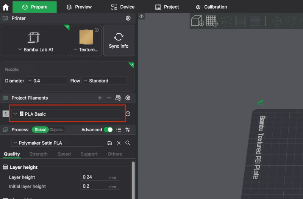Search process settings
The width and height of the screenshot is (303, 199).
[128, 143]
